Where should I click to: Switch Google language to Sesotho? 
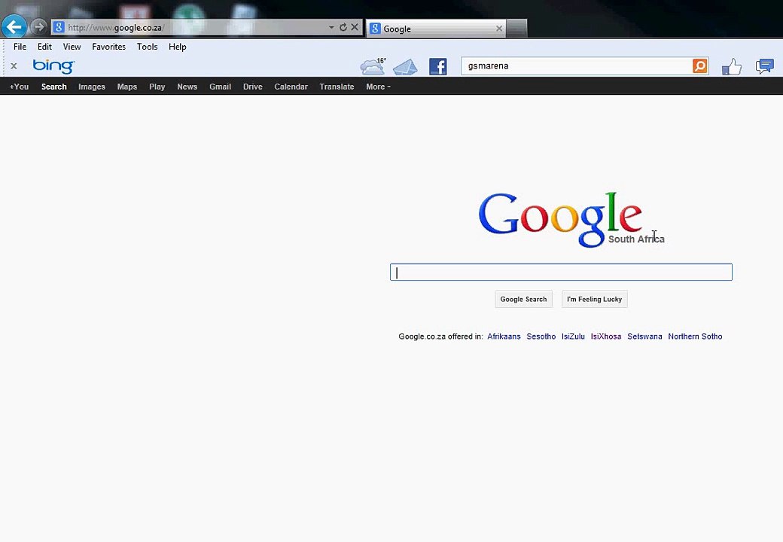(x=541, y=336)
